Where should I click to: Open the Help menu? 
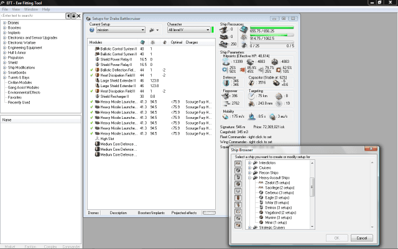(x=46, y=9)
